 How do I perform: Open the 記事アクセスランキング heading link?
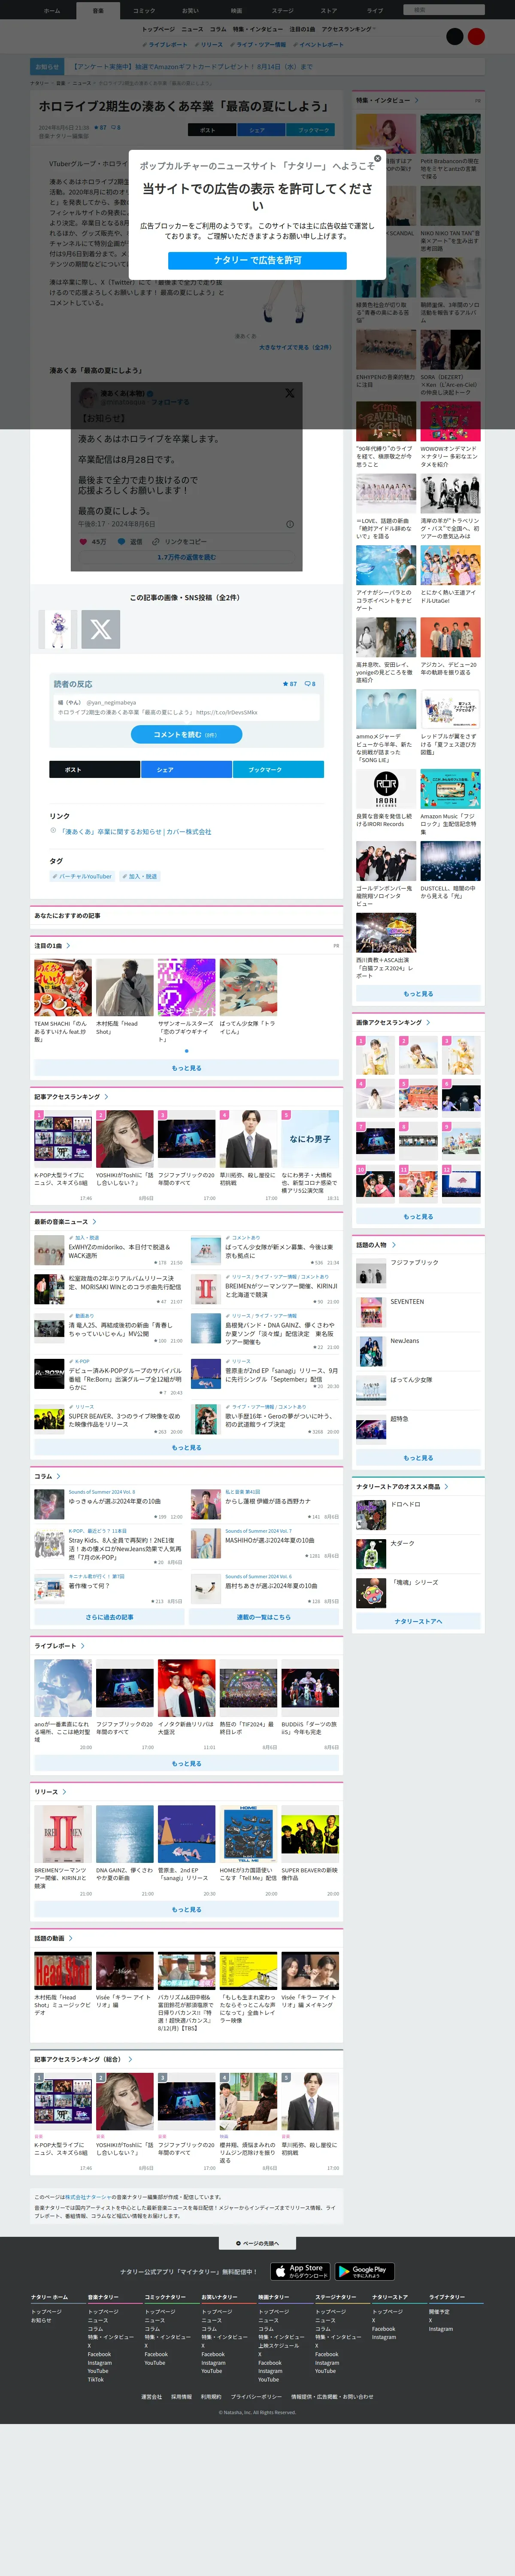71,1096
